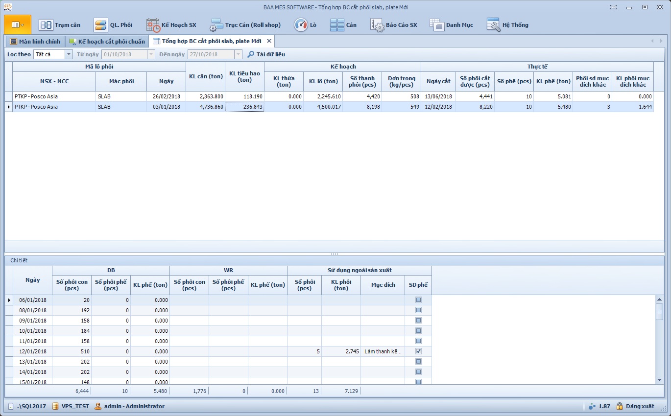
Task: Open the Báo Cáo SX reports module
Action: (x=394, y=25)
